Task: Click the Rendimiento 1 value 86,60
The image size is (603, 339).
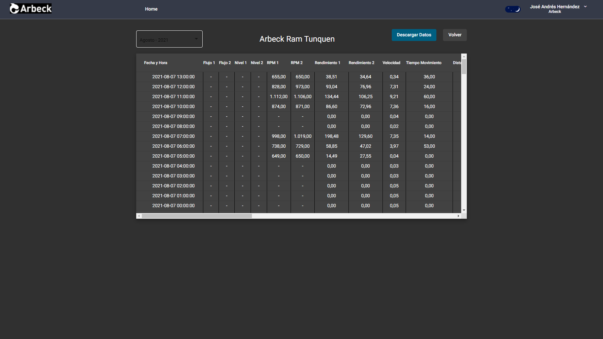Action: tap(332, 106)
